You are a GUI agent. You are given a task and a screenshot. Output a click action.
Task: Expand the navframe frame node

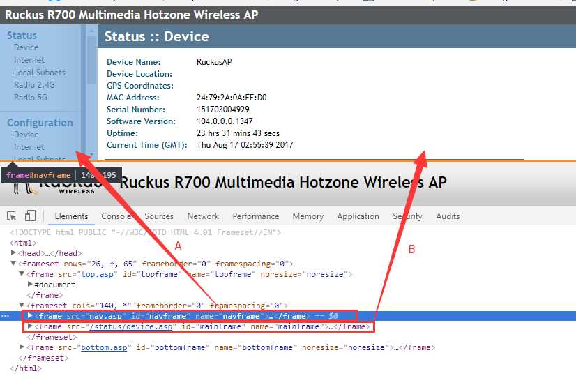click(30, 315)
